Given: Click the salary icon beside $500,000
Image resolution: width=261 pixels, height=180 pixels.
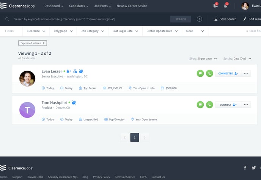Looking at the screenshot, I should click(162, 88).
